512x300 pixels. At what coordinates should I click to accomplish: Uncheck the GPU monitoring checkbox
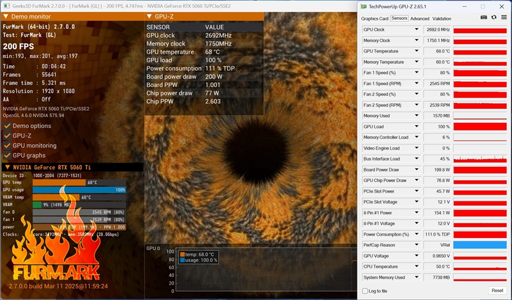(x=7, y=145)
